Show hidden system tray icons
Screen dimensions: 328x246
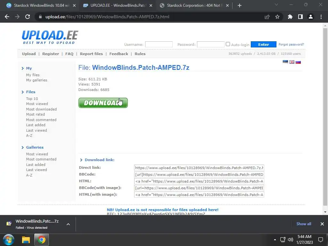tap(275, 240)
